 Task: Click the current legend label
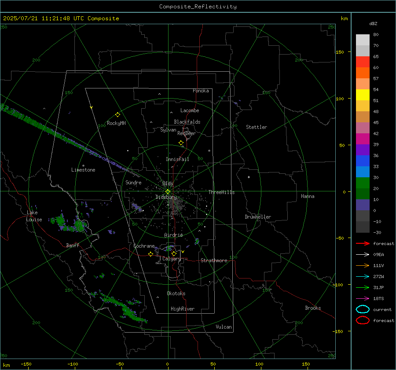[x=382, y=309]
